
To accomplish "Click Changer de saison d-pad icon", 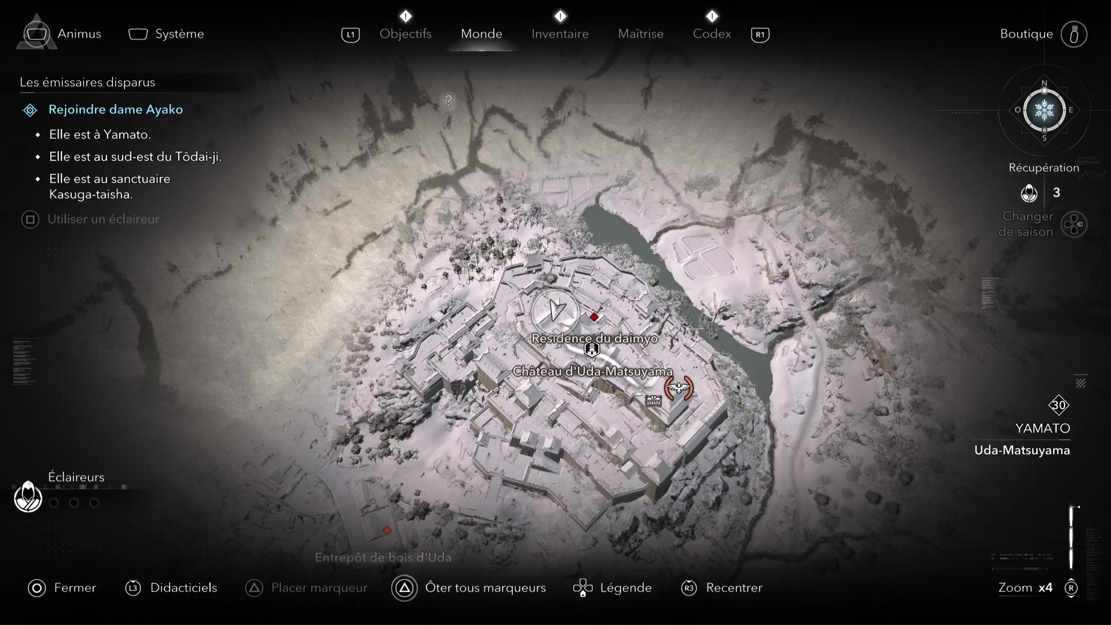I will click(x=1074, y=225).
